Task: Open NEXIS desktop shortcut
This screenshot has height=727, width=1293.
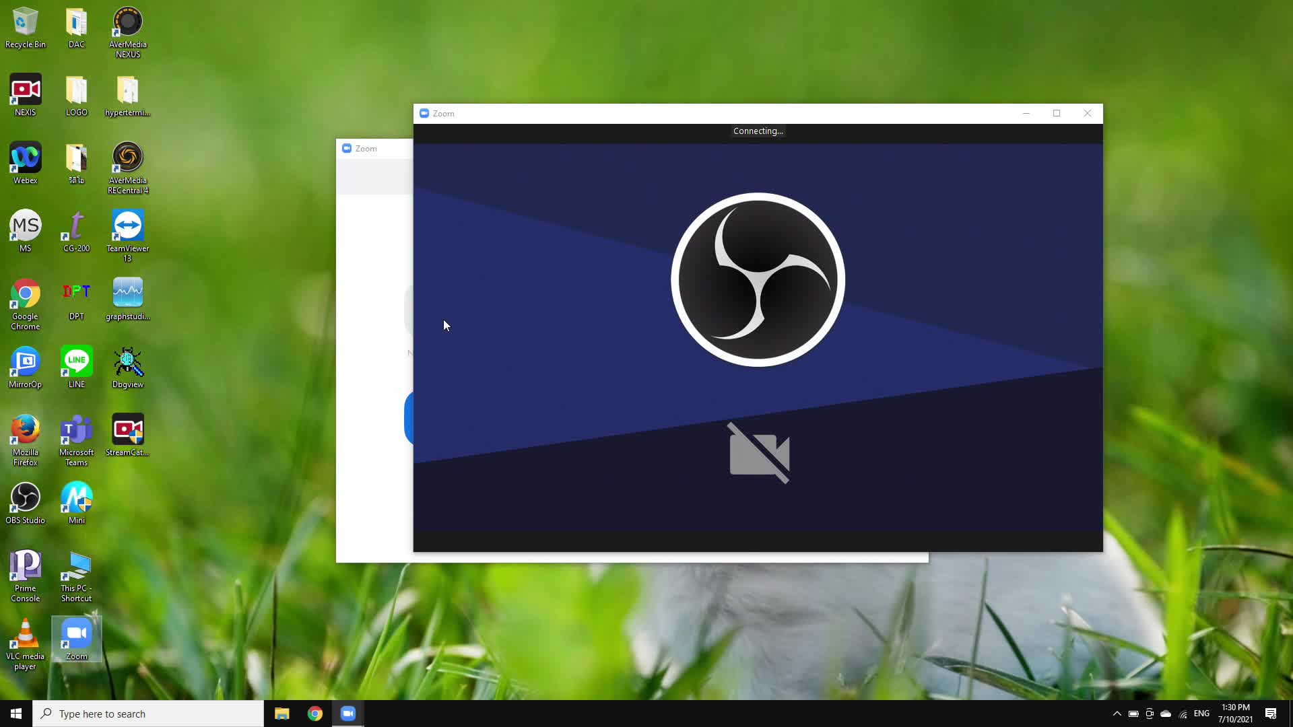Action: [x=26, y=96]
